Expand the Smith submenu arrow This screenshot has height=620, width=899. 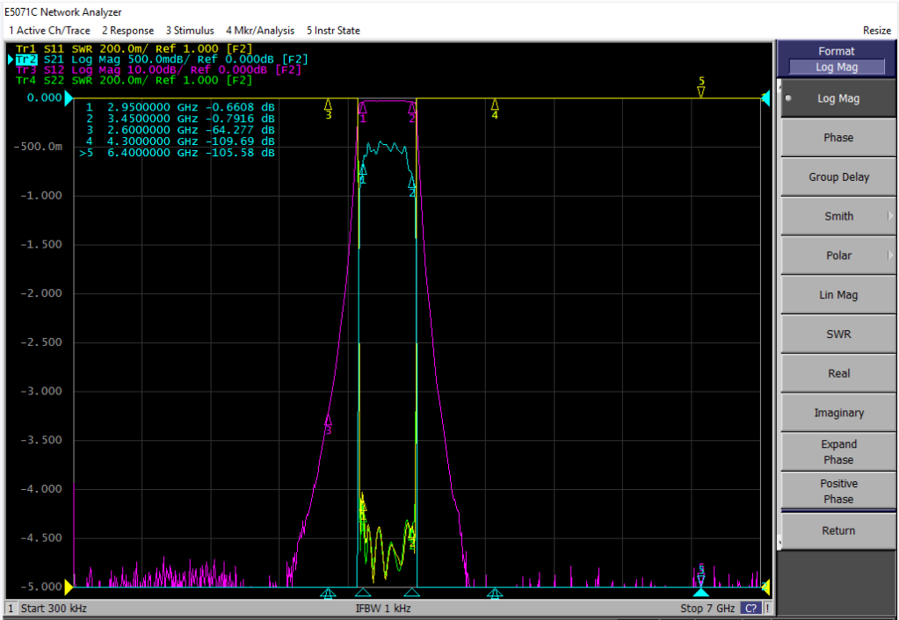click(890, 216)
